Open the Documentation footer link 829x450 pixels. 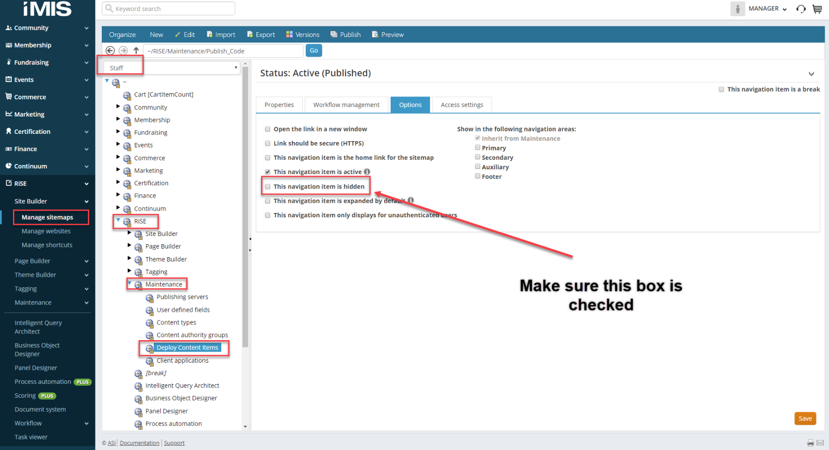139,443
